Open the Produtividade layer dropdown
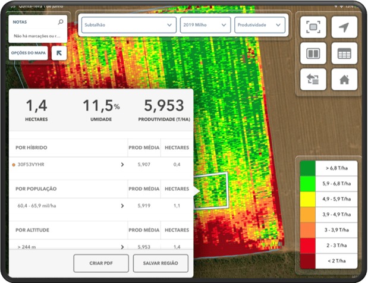Viewport: 368px width, 283px height. pyautogui.click(x=260, y=25)
